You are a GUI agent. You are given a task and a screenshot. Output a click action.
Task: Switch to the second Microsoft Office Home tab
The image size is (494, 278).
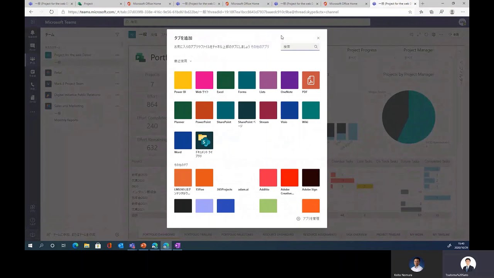tap(247, 3)
